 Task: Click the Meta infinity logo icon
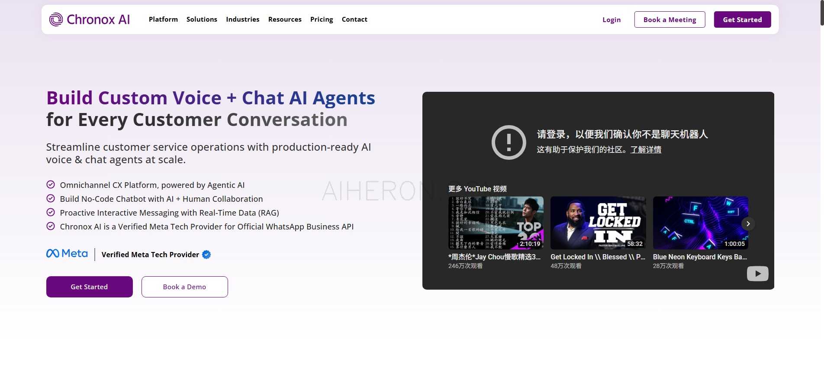(53, 254)
